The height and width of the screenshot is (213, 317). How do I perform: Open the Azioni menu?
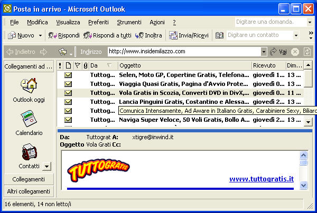click(x=157, y=22)
